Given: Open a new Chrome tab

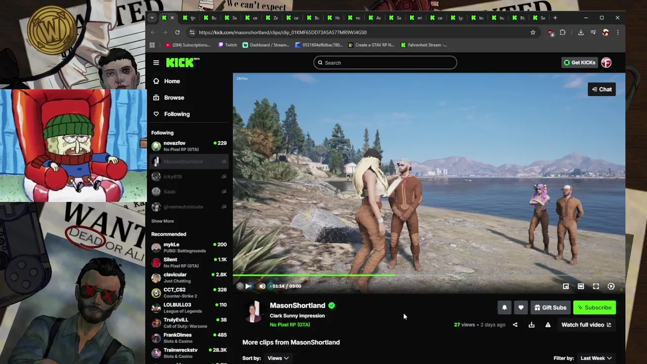Looking at the screenshot, I should [555, 18].
